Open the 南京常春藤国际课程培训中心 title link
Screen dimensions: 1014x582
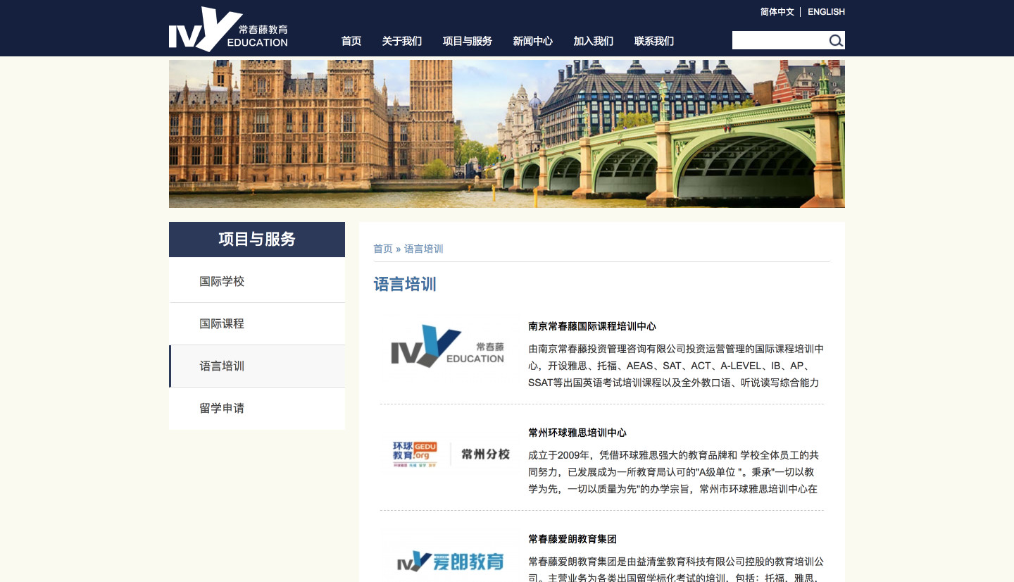point(592,326)
